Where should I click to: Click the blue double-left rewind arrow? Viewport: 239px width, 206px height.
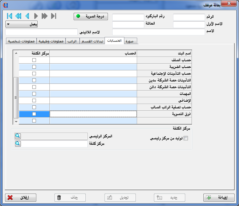point(18,16)
